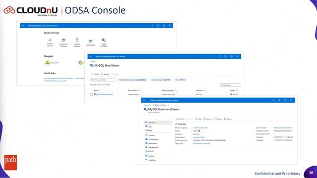Click the Create a resource plus icon

pos(50,40)
